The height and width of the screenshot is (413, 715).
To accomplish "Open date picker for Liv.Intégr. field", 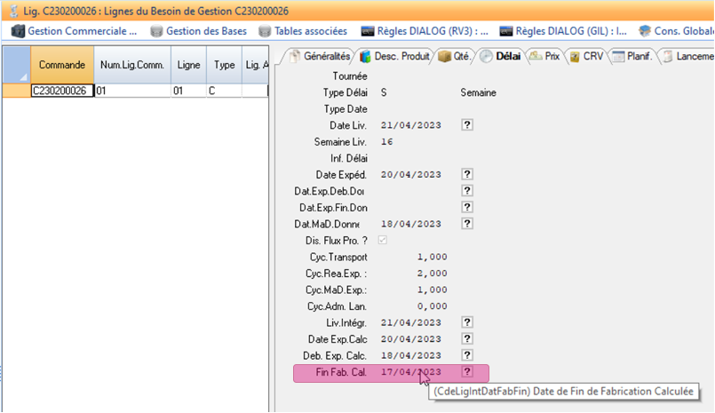I will [467, 322].
